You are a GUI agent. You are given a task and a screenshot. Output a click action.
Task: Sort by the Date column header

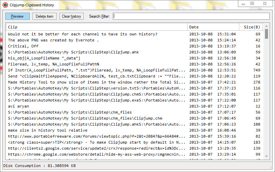coord(213,27)
